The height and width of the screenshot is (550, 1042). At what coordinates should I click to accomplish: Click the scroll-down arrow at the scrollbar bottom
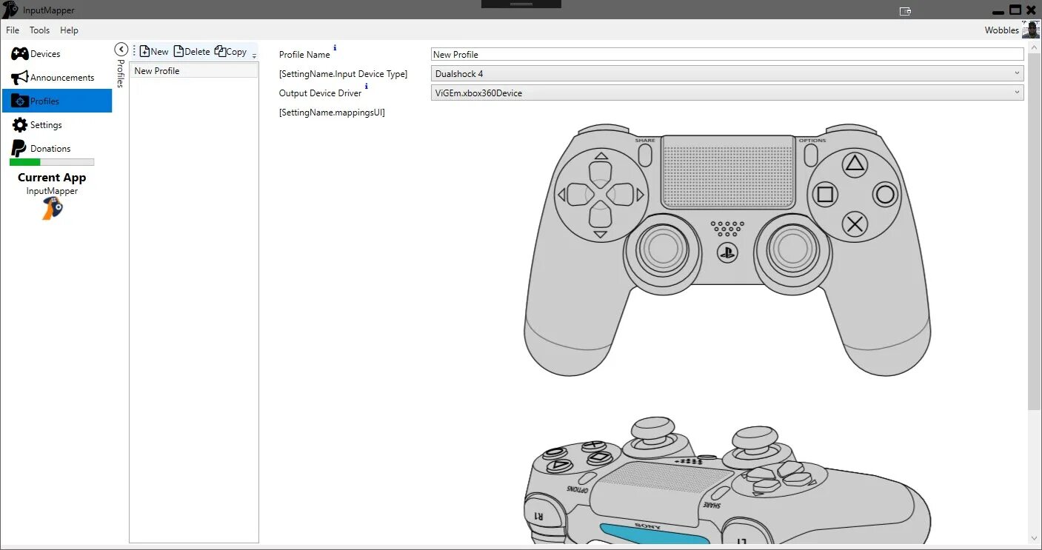coord(1034,538)
